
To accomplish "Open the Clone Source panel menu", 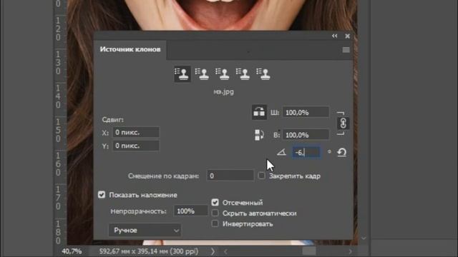I will pos(346,50).
